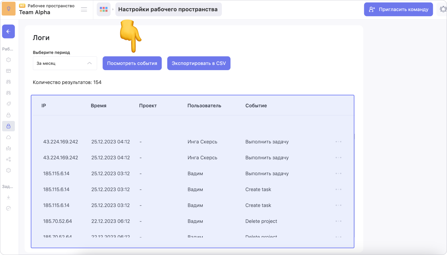Open the hamburger menu next to Team Alpha
Viewport: 447px width, 255px height.
click(84, 10)
